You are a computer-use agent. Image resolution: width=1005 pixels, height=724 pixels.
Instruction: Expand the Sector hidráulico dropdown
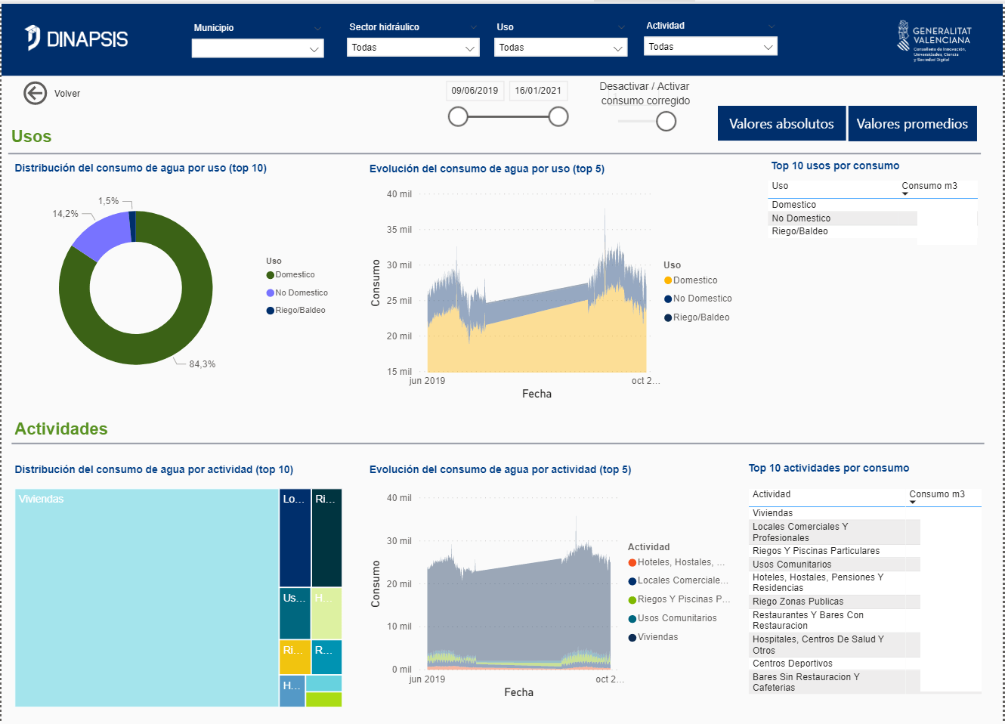tap(413, 48)
